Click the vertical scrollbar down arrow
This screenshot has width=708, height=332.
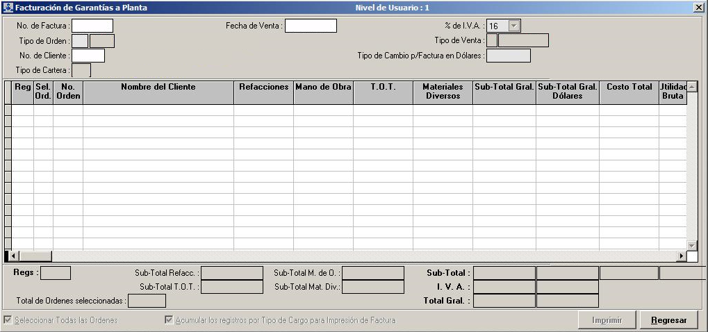691,245
